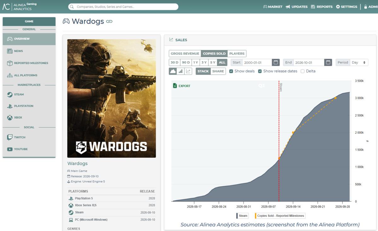This screenshot has width=378, height=231.
Task: Toggle the Show release dates checkbox
Action: click(260, 71)
